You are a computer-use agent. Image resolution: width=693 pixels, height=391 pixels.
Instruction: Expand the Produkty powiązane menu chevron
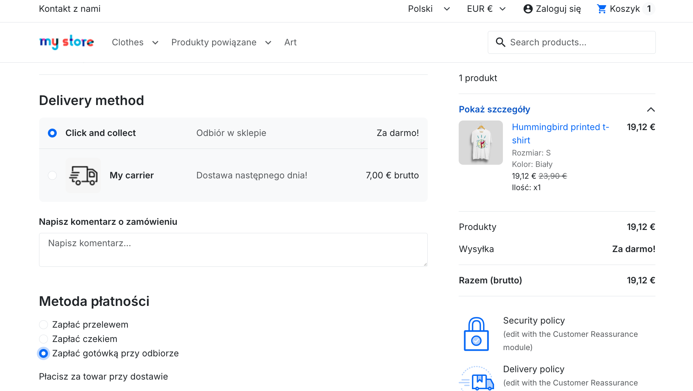pyautogui.click(x=268, y=43)
